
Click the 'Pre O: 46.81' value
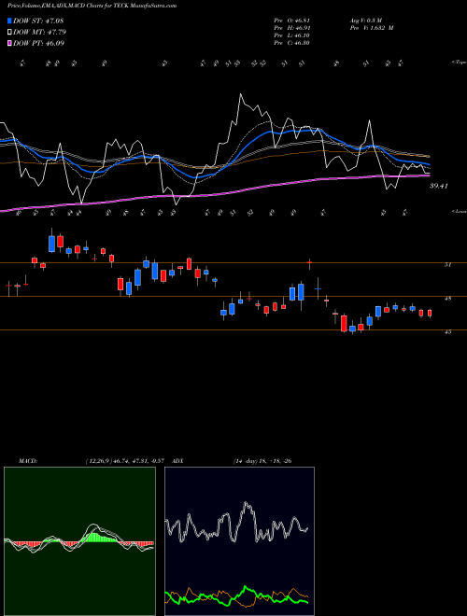(291, 21)
